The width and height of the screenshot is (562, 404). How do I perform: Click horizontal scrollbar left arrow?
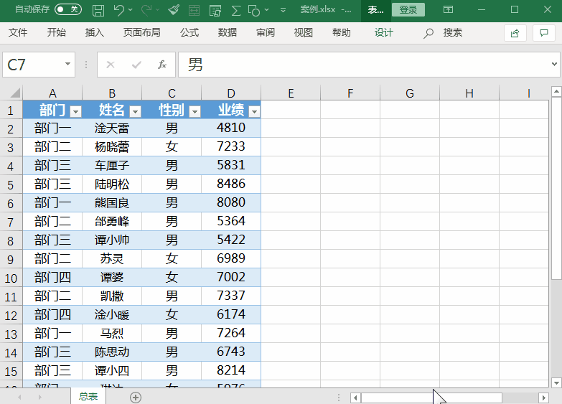pos(355,398)
